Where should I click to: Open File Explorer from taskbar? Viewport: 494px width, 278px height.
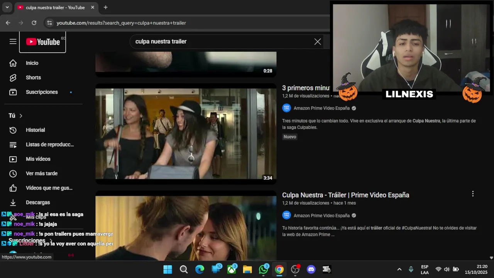pos(247,269)
